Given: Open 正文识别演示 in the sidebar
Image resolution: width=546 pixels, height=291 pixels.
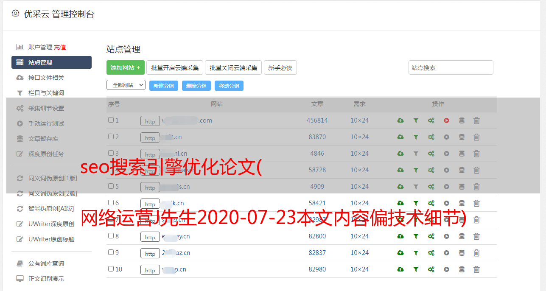Looking at the screenshot, I should pos(46,279).
